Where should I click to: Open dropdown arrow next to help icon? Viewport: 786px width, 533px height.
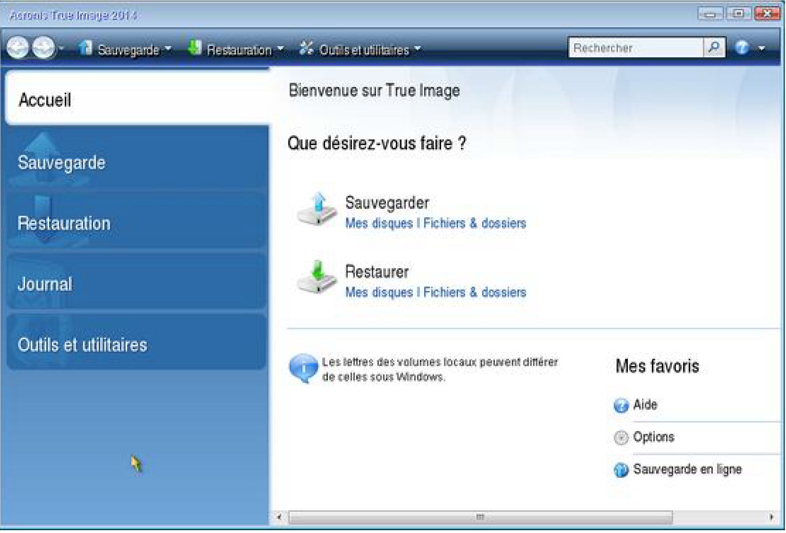point(762,48)
